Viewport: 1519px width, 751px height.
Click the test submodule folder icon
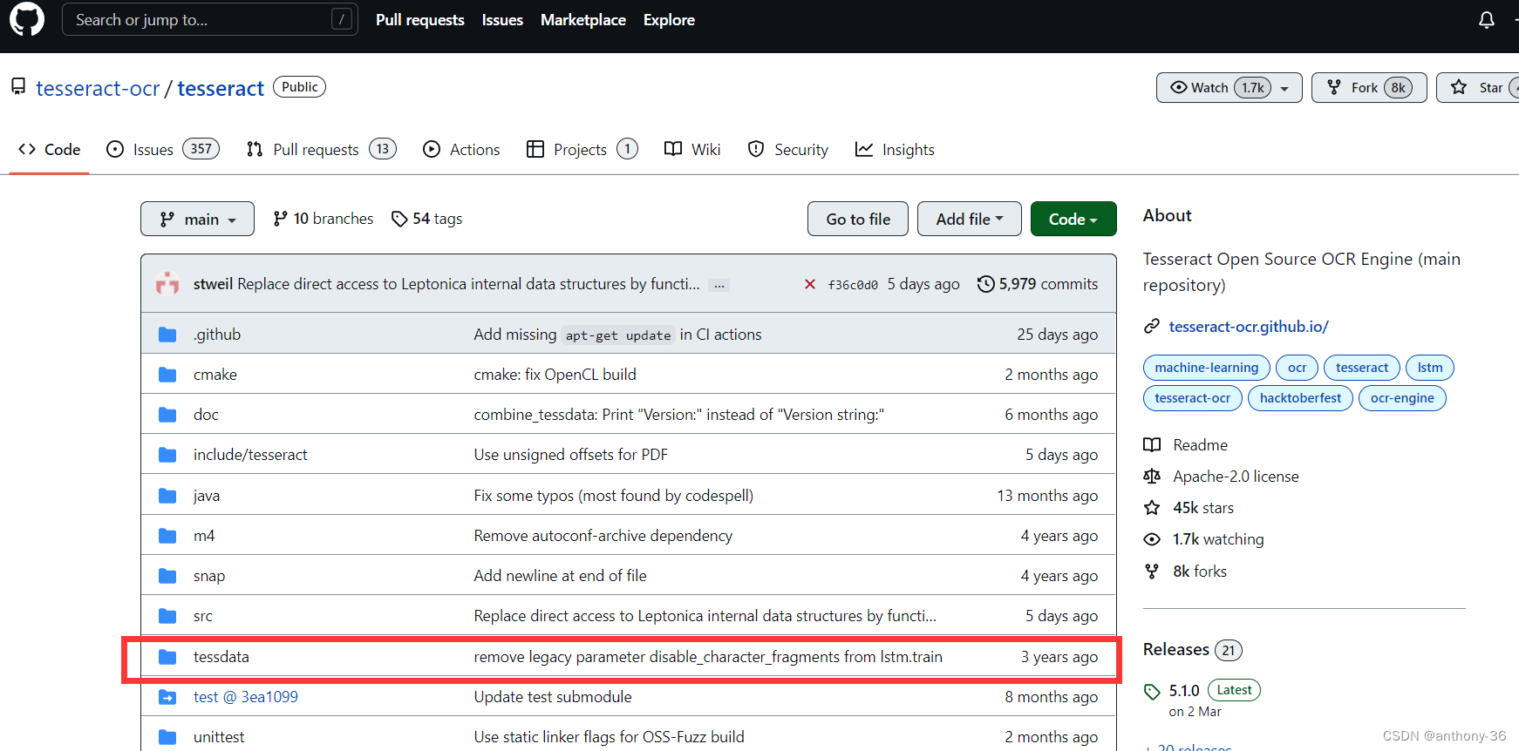[x=167, y=697]
